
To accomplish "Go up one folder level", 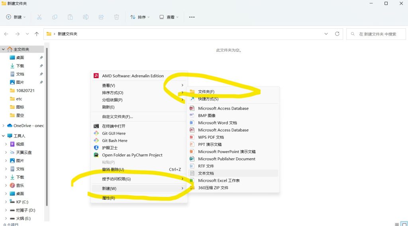I will coord(37,34).
